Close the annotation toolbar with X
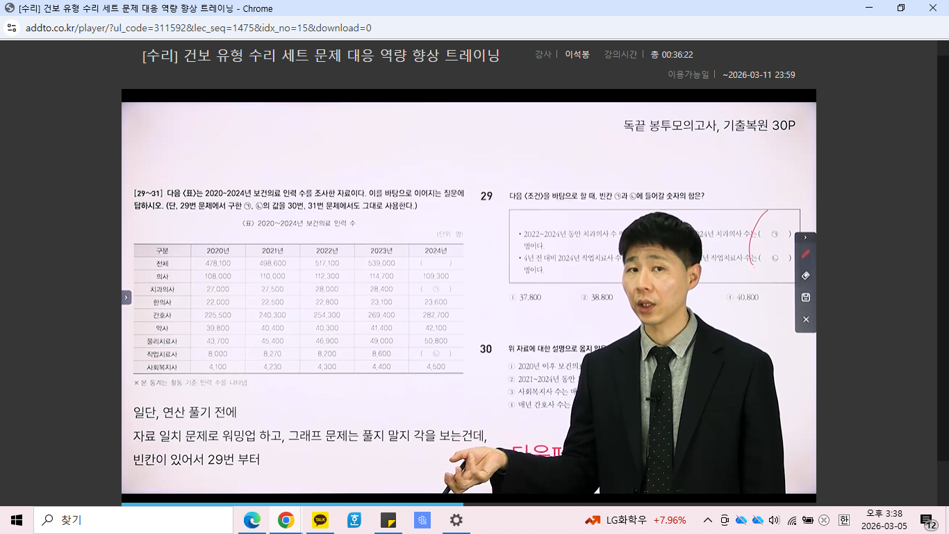The width and height of the screenshot is (949, 534). click(x=806, y=319)
